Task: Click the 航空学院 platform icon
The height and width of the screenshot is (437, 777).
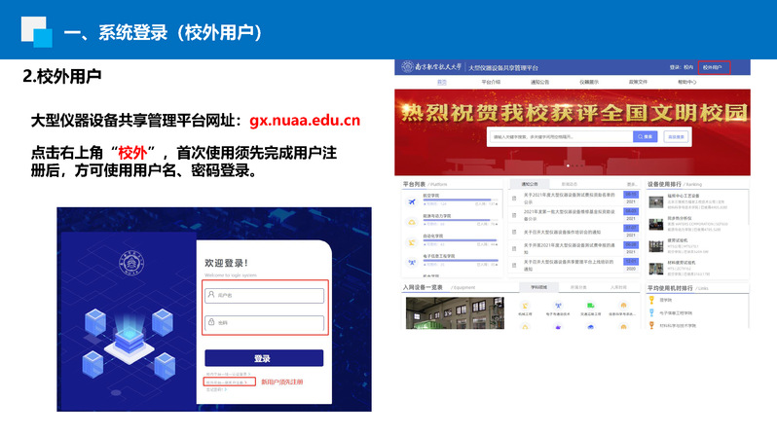Action: [x=412, y=201]
